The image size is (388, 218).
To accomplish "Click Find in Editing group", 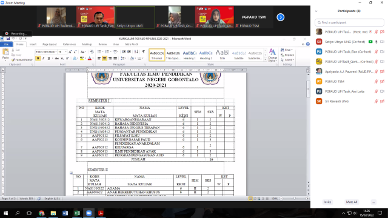I will 287,50.
